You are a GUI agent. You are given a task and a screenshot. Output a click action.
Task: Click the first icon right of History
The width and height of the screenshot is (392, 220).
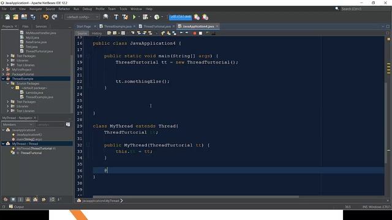[x=109, y=33]
